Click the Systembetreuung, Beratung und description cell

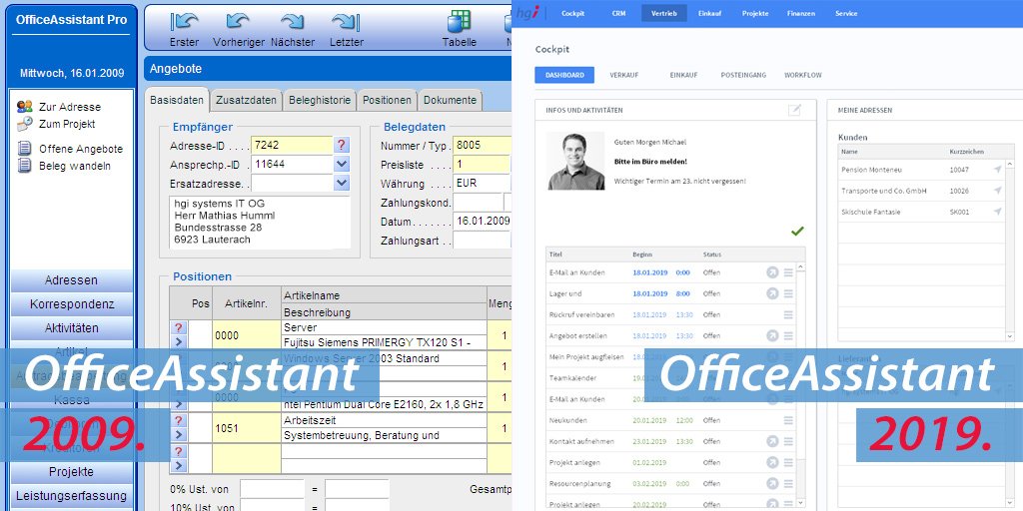pyautogui.click(x=385, y=435)
